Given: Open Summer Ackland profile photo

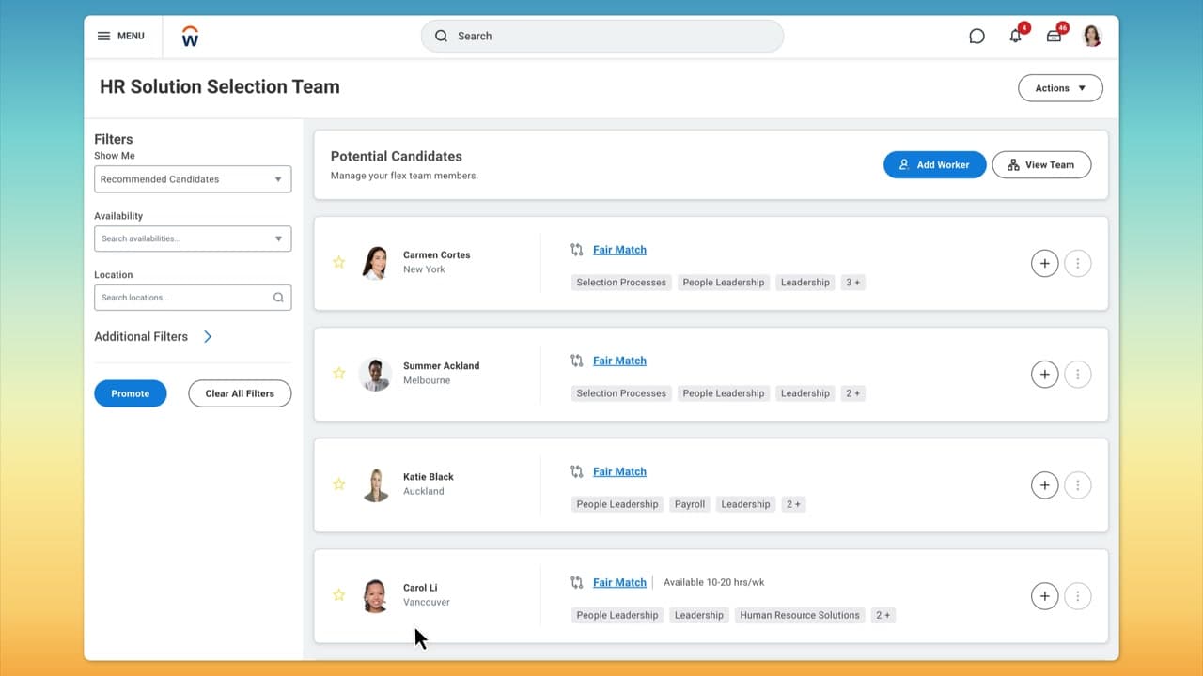Looking at the screenshot, I should pos(375,374).
